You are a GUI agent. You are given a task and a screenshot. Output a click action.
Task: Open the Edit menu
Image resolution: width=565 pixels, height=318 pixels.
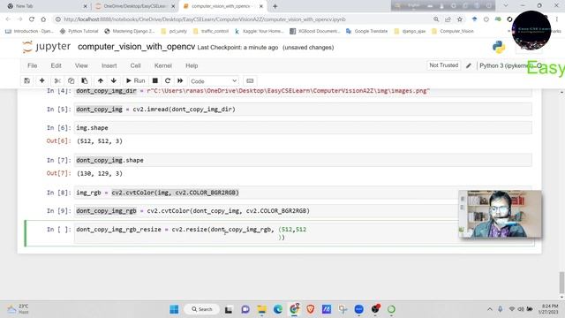click(56, 65)
